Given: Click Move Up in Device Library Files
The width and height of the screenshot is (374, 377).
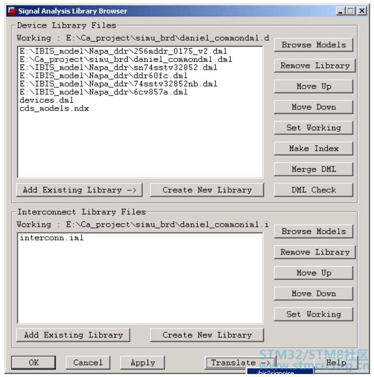Looking at the screenshot, I should [314, 86].
